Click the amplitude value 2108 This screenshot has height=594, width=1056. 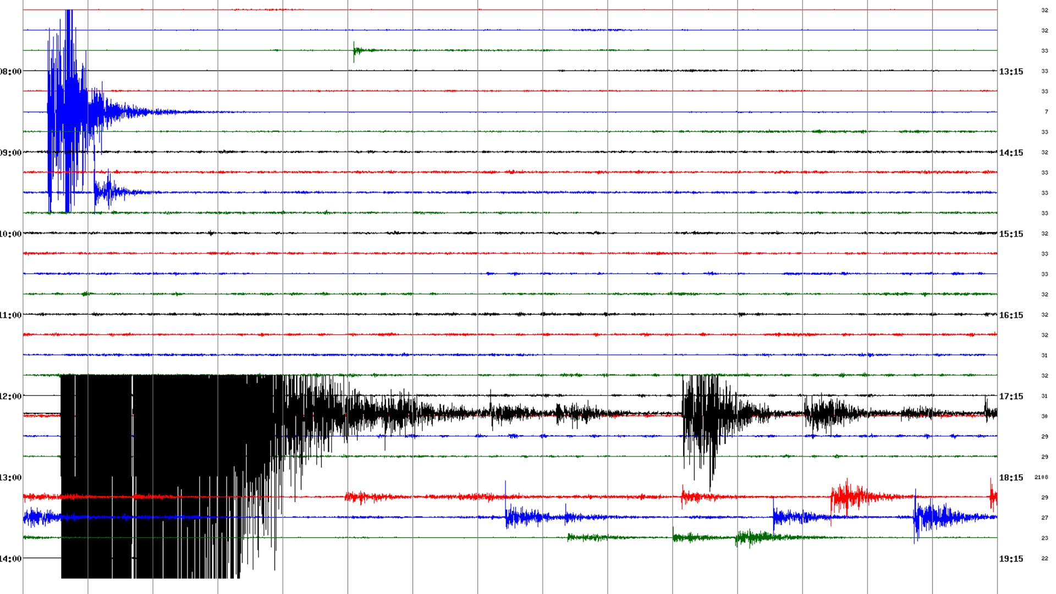pyautogui.click(x=1041, y=477)
